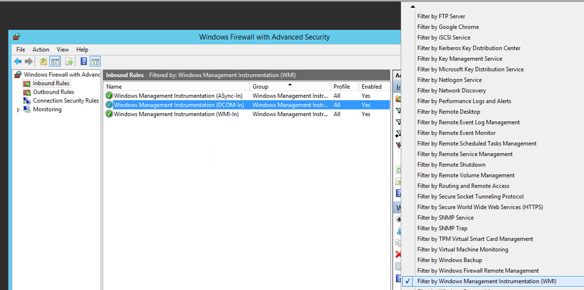Open the Action menu
Image resolution: width=584 pixels, height=290 pixels.
click(41, 50)
